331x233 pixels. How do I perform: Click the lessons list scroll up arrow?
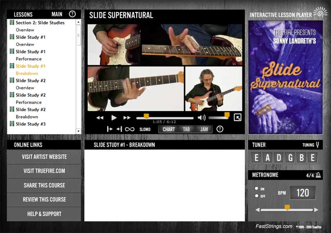[x=78, y=22]
